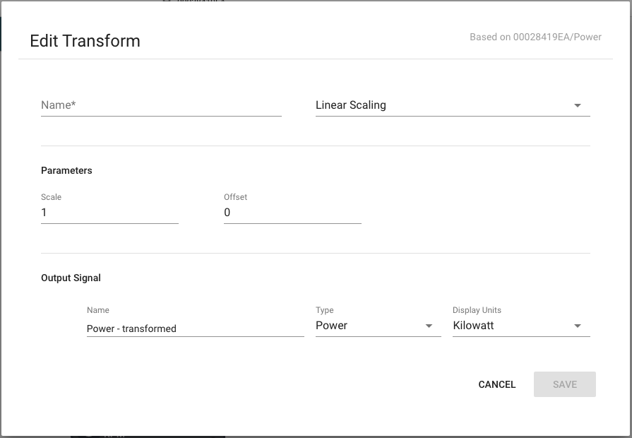632x438 pixels.
Task: Focus the Scale parameter field
Action: [109, 213]
